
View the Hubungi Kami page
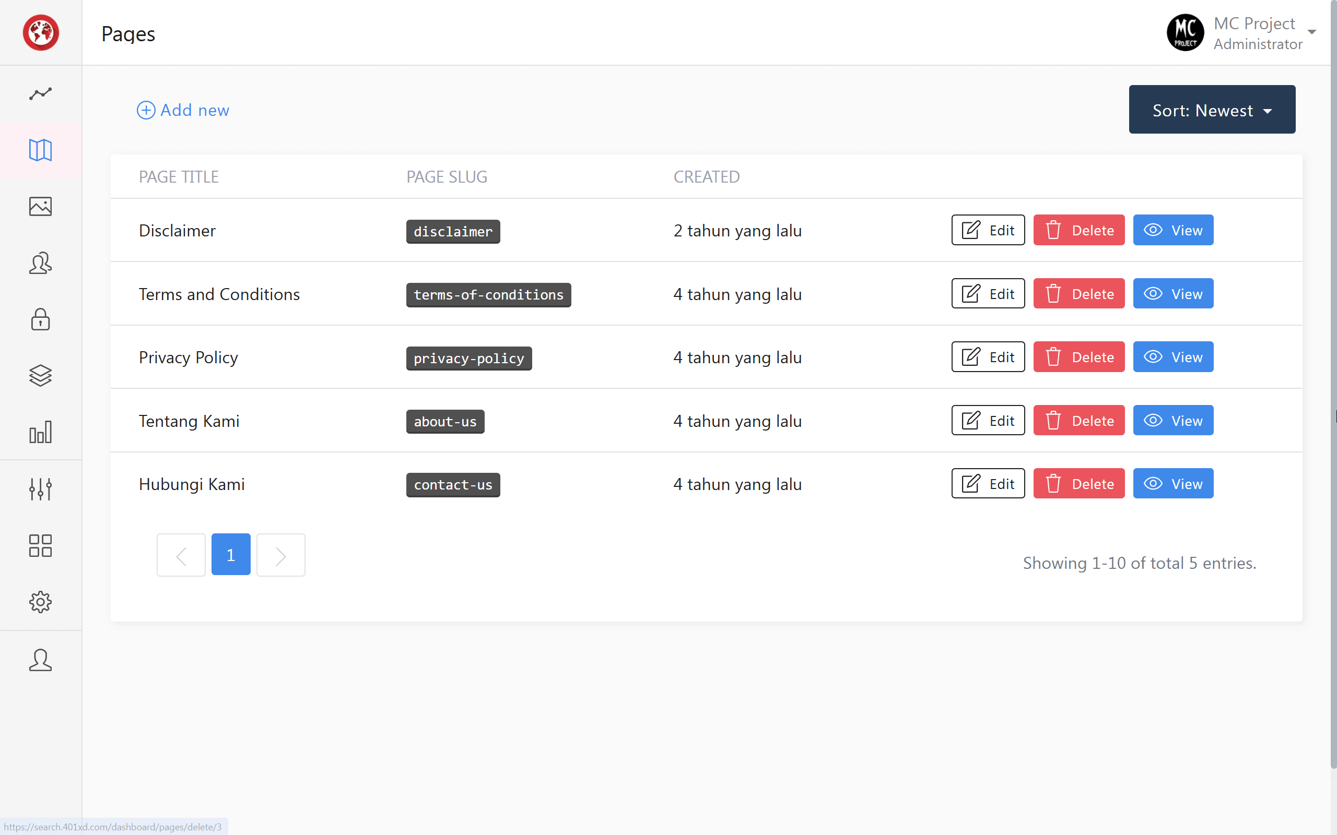(x=1172, y=484)
